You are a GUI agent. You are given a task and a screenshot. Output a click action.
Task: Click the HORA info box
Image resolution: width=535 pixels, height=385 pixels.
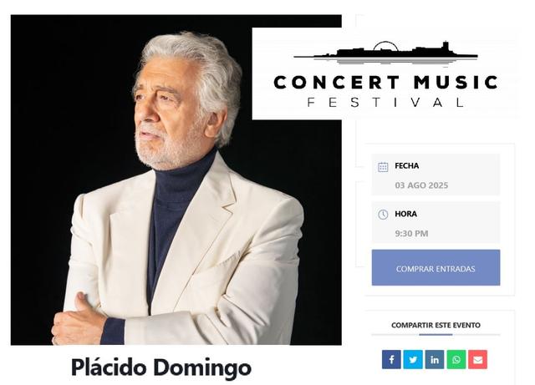click(436, 222)
